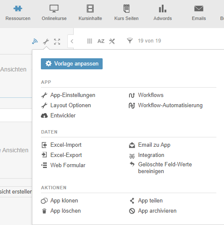Click the 19 von 19 counter

click(x=149, y=41)
